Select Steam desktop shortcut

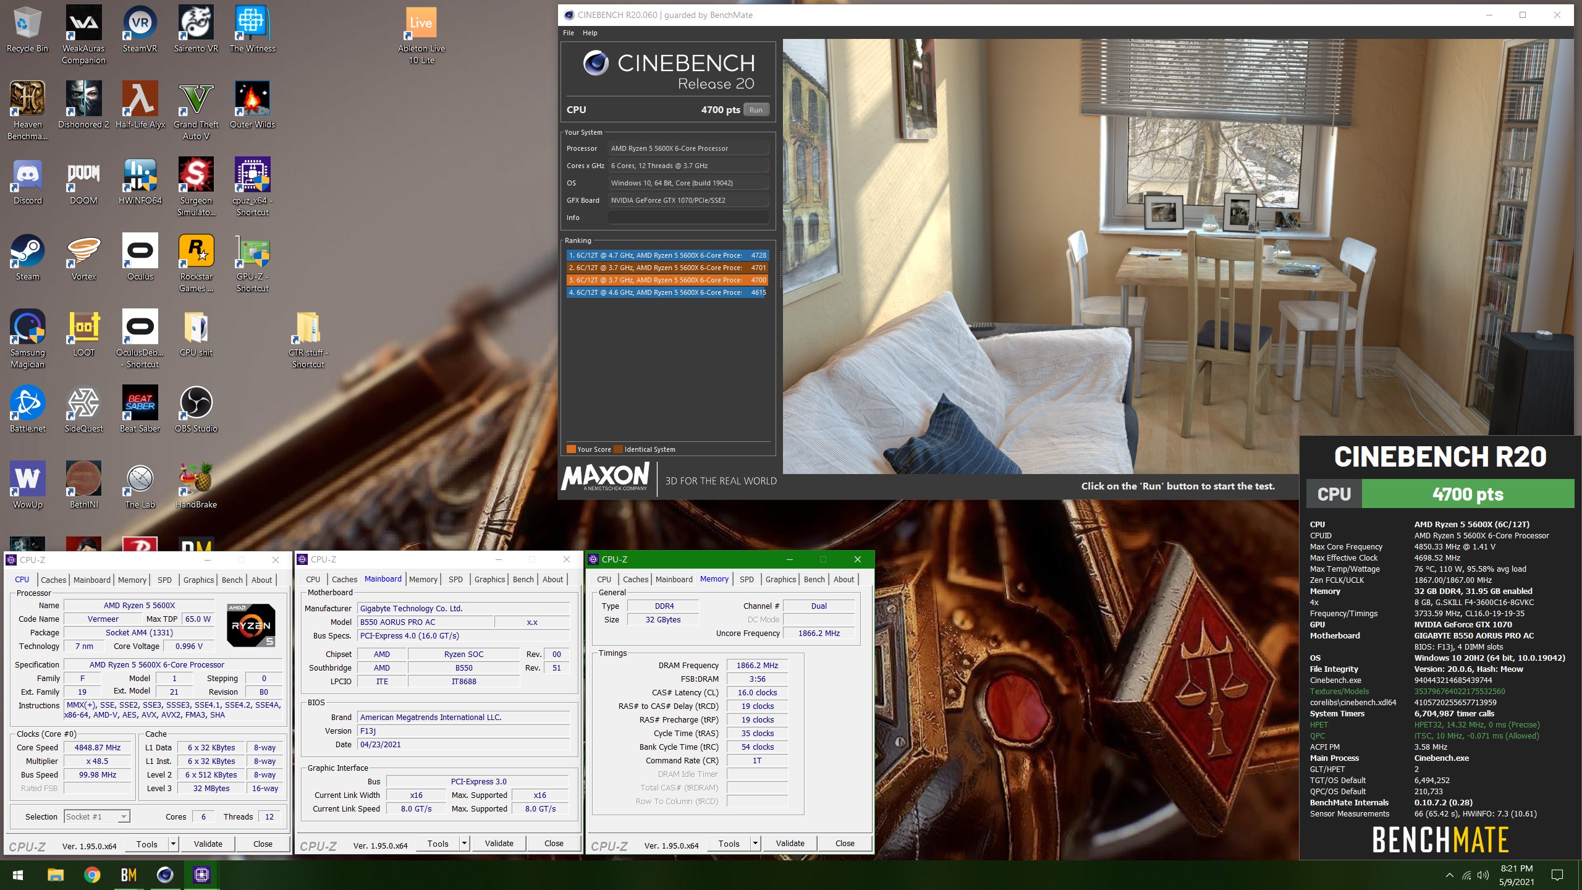27,258
